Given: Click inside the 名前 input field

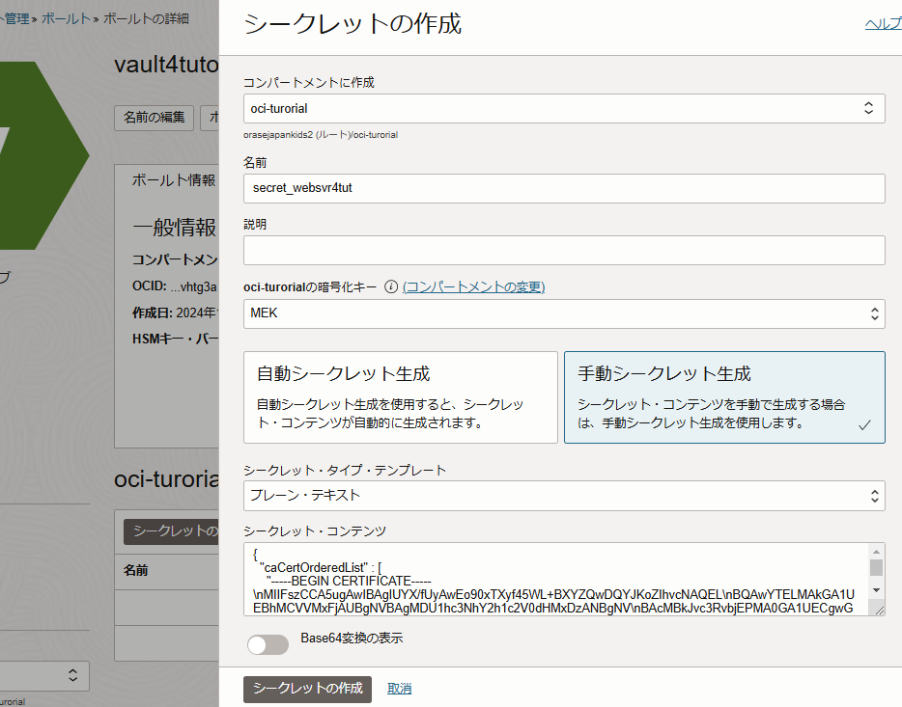Looking at the screenshot, I should (564, 188).
